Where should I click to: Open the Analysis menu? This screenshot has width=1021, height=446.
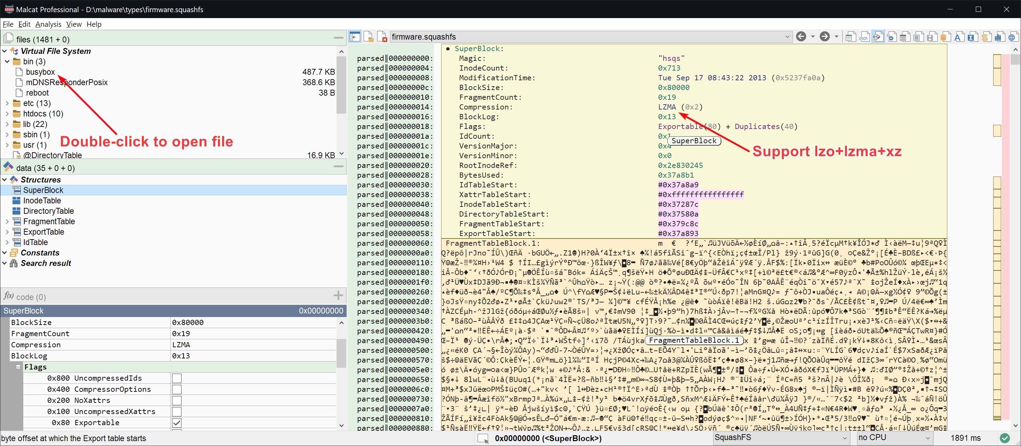[48, 24]
